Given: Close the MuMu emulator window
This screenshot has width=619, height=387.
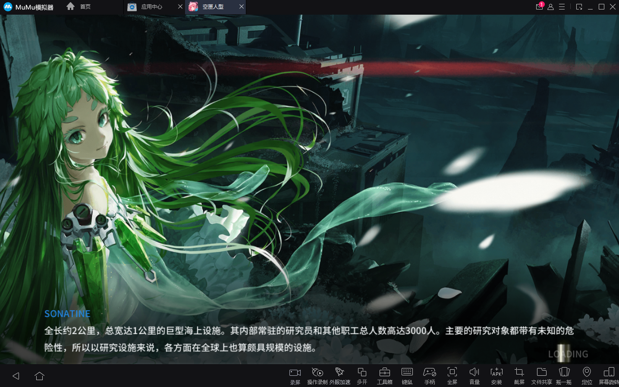Looking at the screenshot, I should 613,7.
